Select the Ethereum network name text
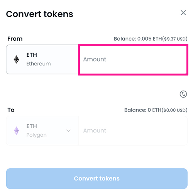This screenshot has width=193, height=194. (39, 64)
